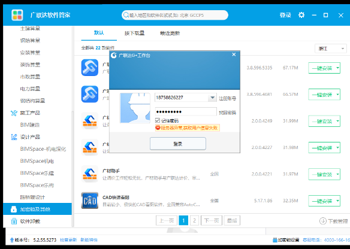Image resolution: width=350 pixels, height=249 pixels.
Task: Click the 施工产品 wrench icon in sidebar
Action: [x=14, y=113]
